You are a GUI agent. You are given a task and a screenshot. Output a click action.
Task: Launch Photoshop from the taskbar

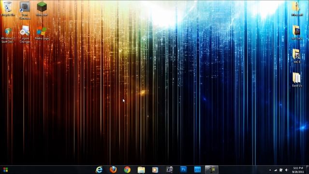[183, 170]
